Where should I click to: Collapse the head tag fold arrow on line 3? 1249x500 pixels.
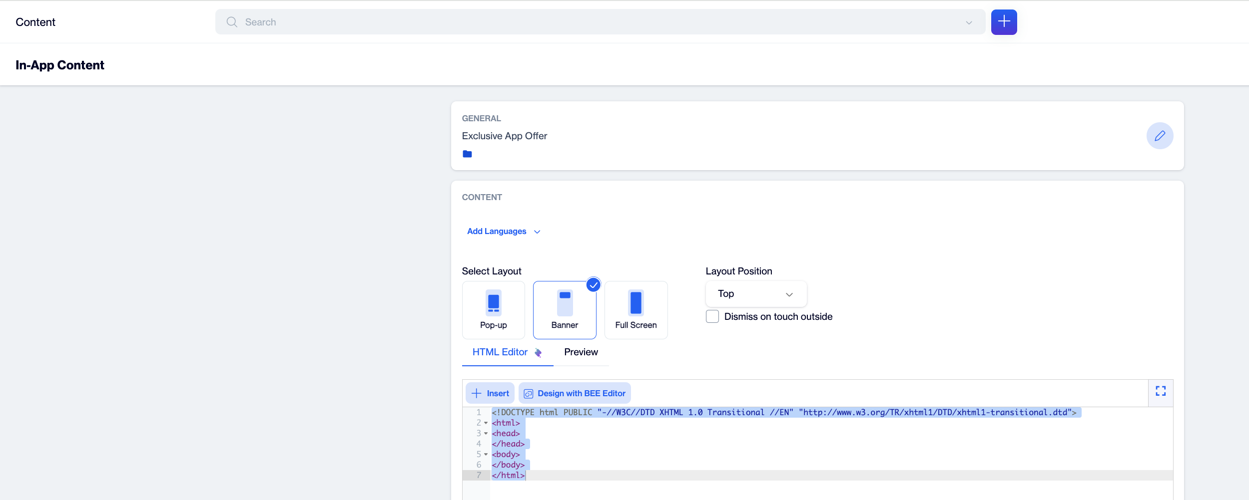[486, 434]
